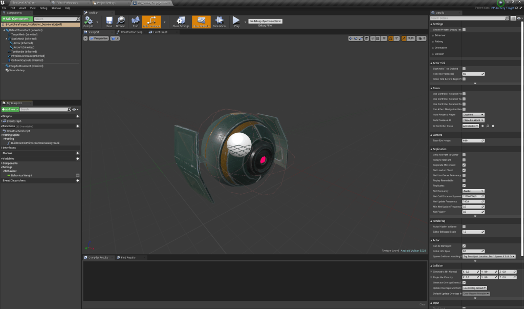Open the Window menu

56,8
